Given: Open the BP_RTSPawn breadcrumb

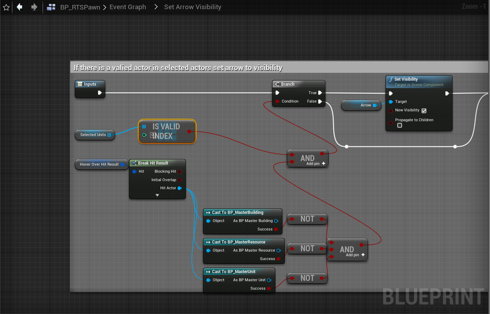Looking at the screenshot, I should click(80, 7).
